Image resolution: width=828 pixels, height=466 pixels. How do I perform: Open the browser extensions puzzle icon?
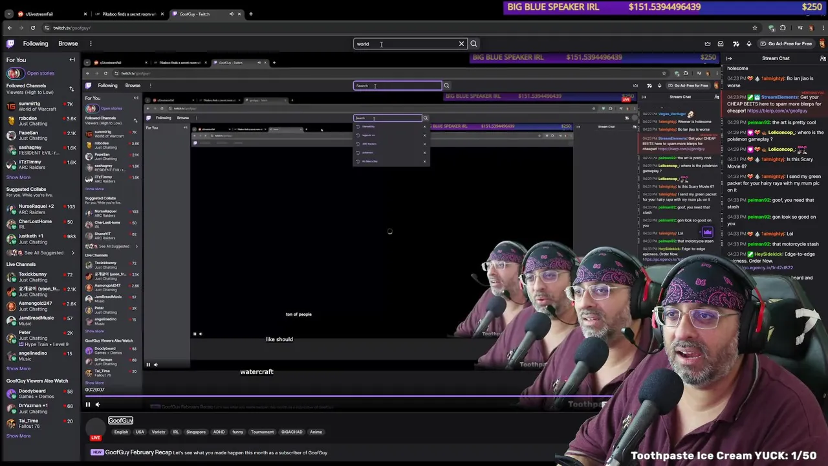[783, 28]
